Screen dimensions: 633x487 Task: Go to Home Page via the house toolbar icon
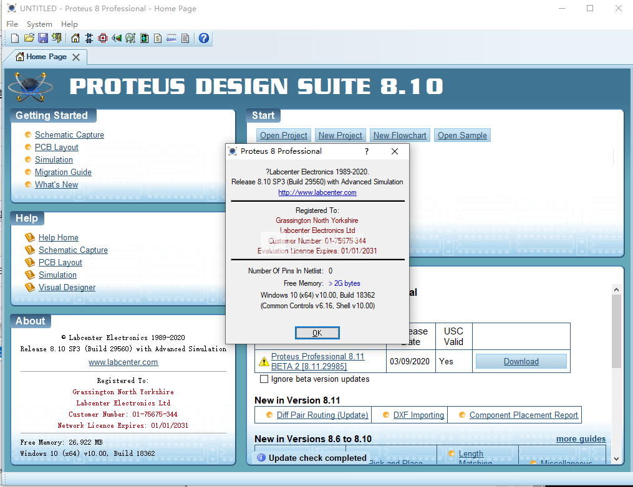pyautogui.click(x=75, y=38)
